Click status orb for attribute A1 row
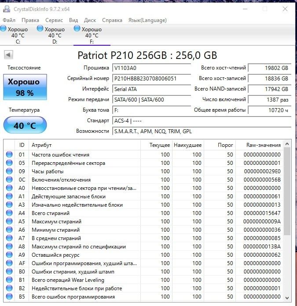This screenshot has height=306, width=297. click(x=9, y=197)
